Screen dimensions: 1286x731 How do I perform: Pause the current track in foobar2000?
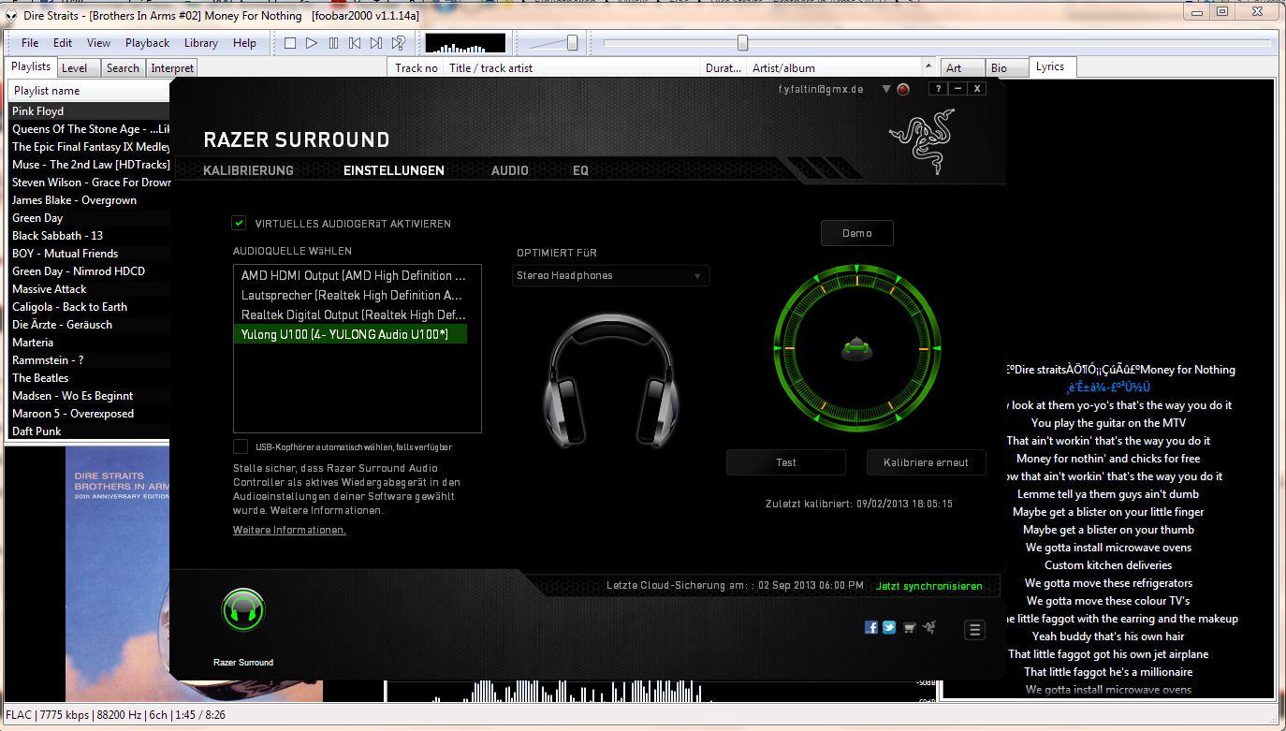click(x=333, y=43)
